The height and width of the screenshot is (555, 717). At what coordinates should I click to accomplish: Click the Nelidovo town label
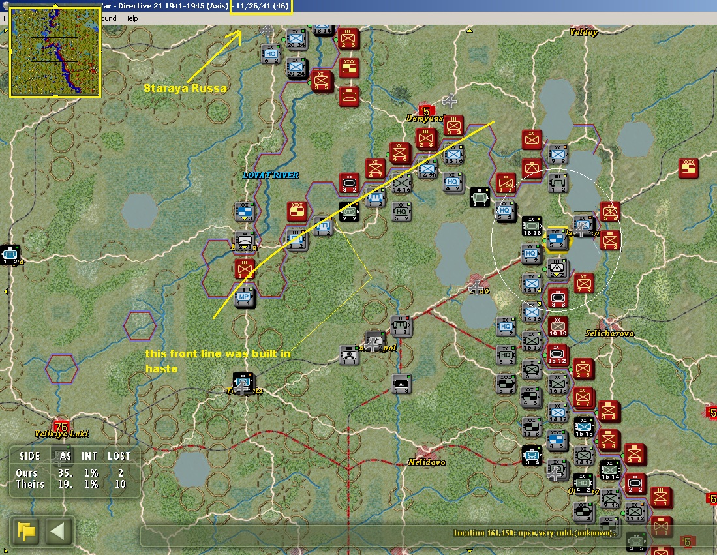427,462
